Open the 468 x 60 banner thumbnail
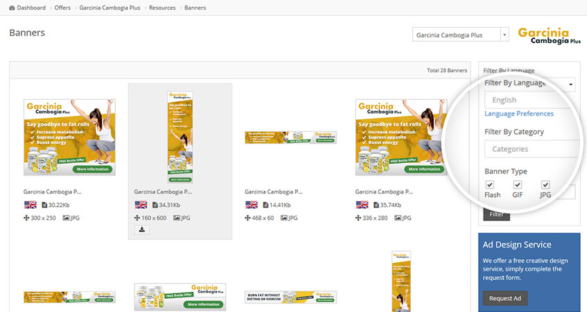Viewport: 587px width, 312px height. 291,137
